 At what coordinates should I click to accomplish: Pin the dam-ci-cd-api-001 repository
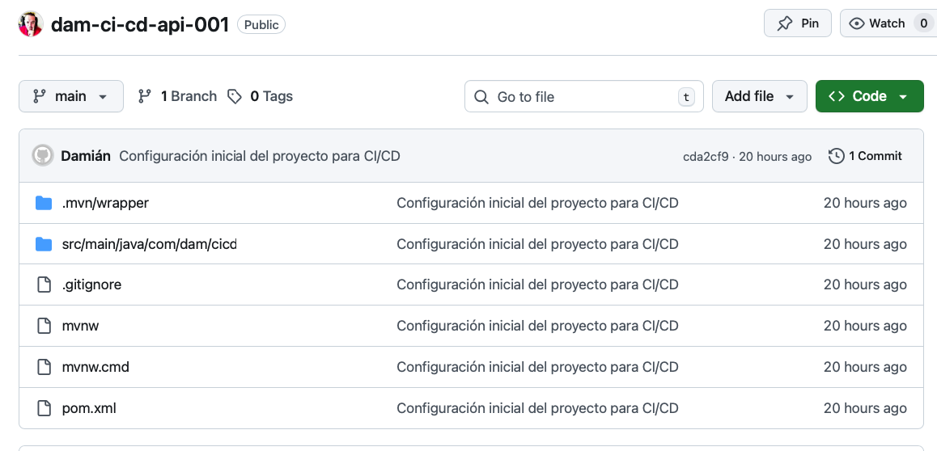coord(798,23)
